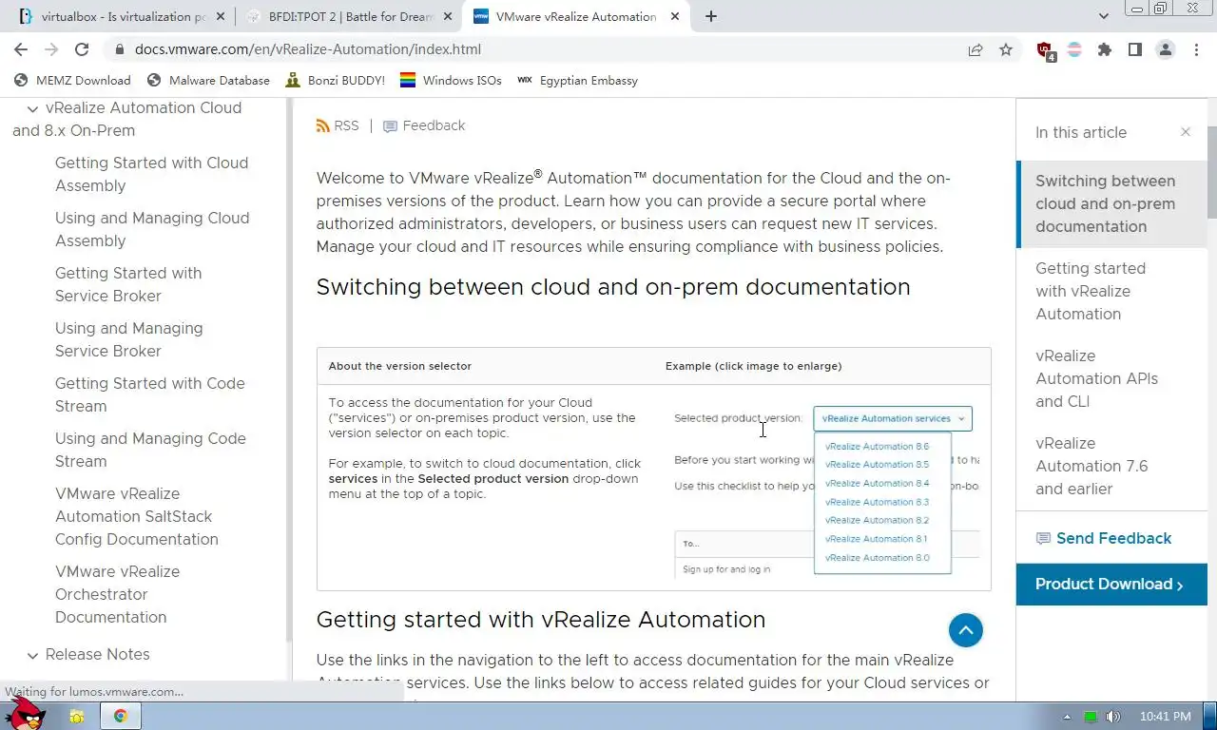Viewport: 1217px width, 730px height.
Task: Click the green network tray icon
Action: tap(1091, 717)
